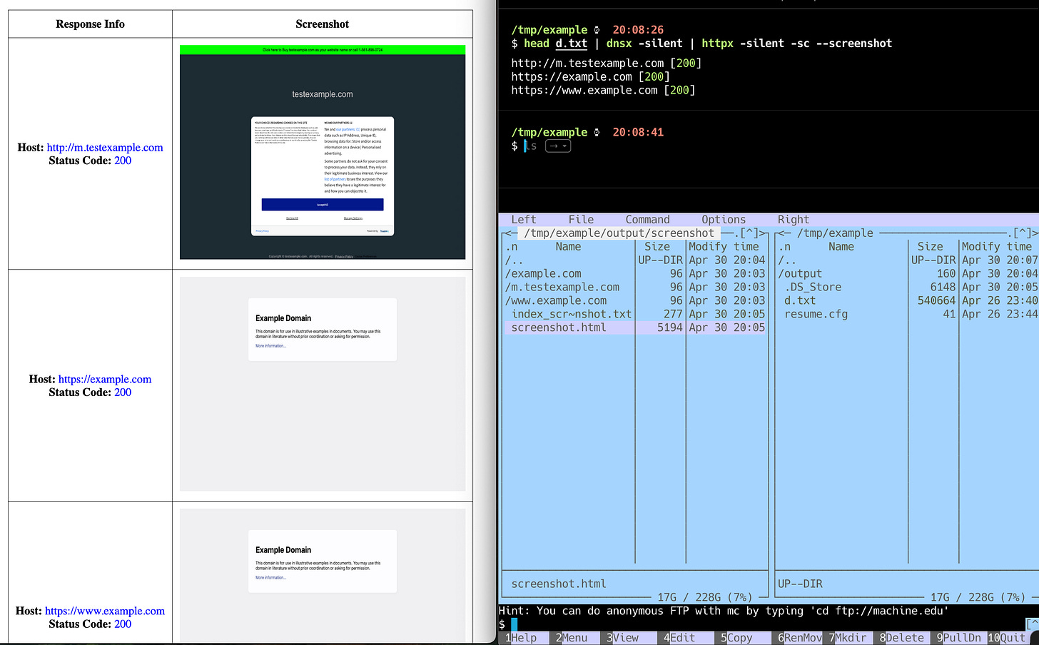Select the /output directory in right panel
The height and width of the screenshot is (645, 1039).
coord(800,274)
